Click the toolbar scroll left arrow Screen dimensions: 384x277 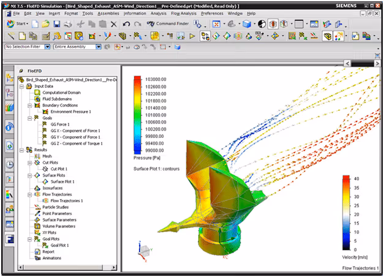(347, 64)
